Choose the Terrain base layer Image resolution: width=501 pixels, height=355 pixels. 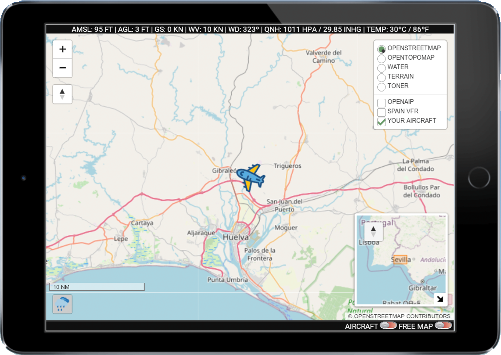click(381, 77)
